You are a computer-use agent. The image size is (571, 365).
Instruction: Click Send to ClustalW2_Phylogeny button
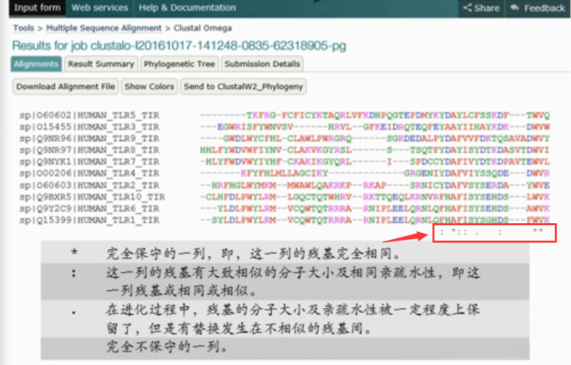[x=243, y=87]
